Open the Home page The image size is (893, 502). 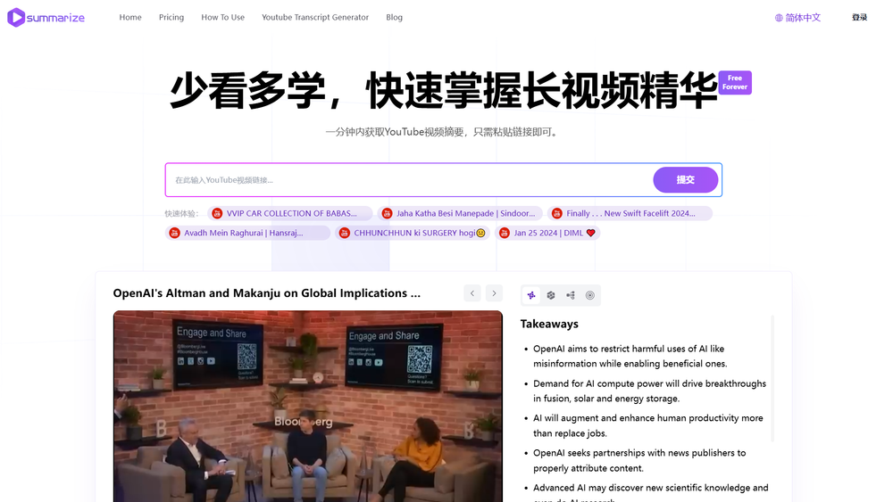click(130, 18)
